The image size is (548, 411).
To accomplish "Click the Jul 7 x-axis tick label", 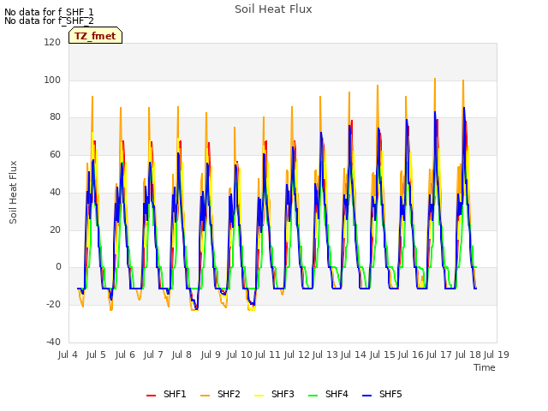I will [x=153, y=354].
